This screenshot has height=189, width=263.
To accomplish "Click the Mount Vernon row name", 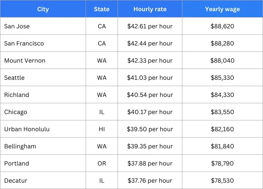I will point(25,61).
